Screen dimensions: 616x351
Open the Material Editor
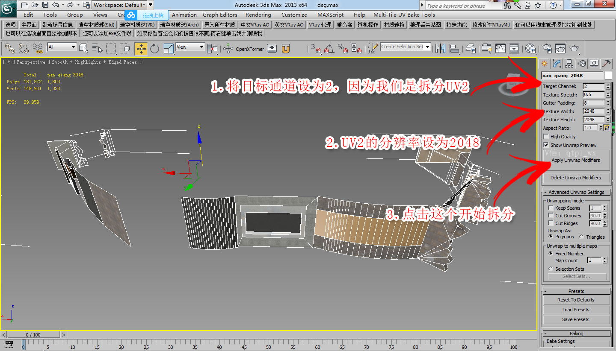(530, 49)
